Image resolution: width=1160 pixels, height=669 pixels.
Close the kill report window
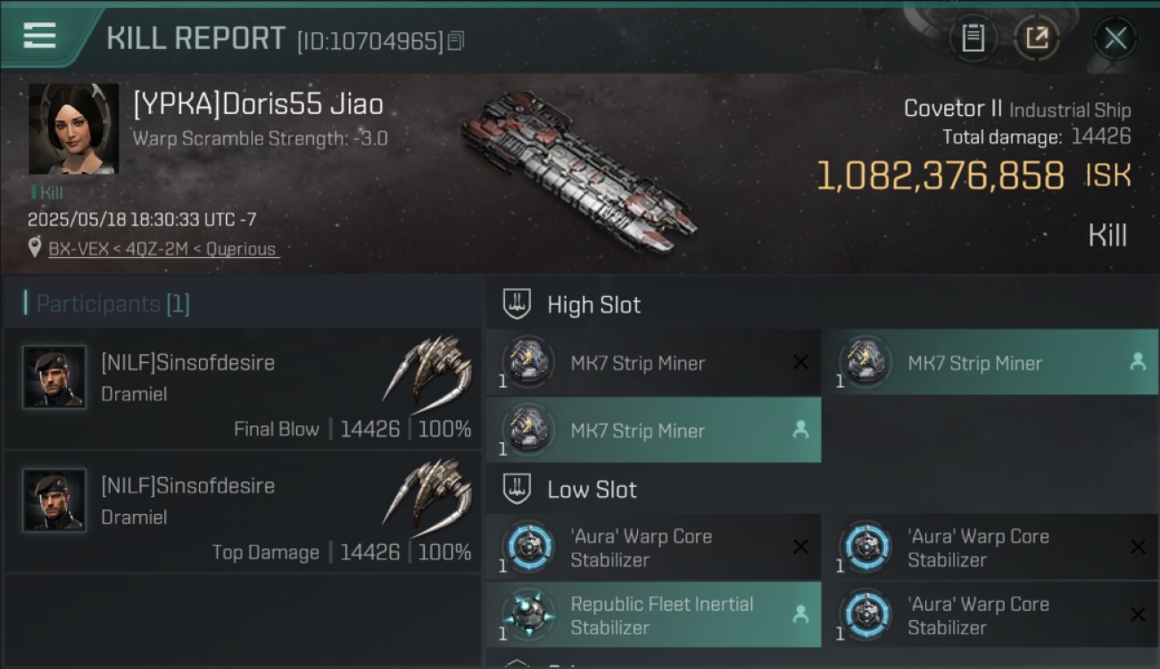1115,38
